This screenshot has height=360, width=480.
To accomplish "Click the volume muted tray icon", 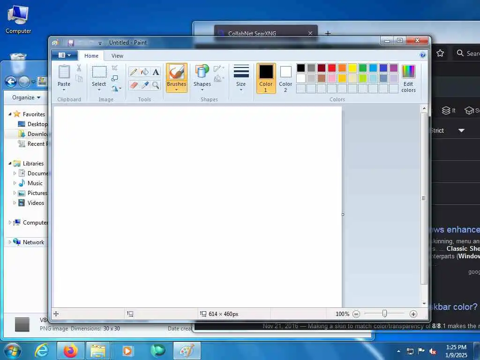I will pos(433,351).
